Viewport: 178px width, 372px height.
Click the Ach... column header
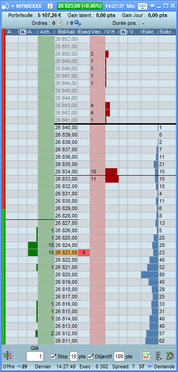pyautogui.click(x=46, y=32)
